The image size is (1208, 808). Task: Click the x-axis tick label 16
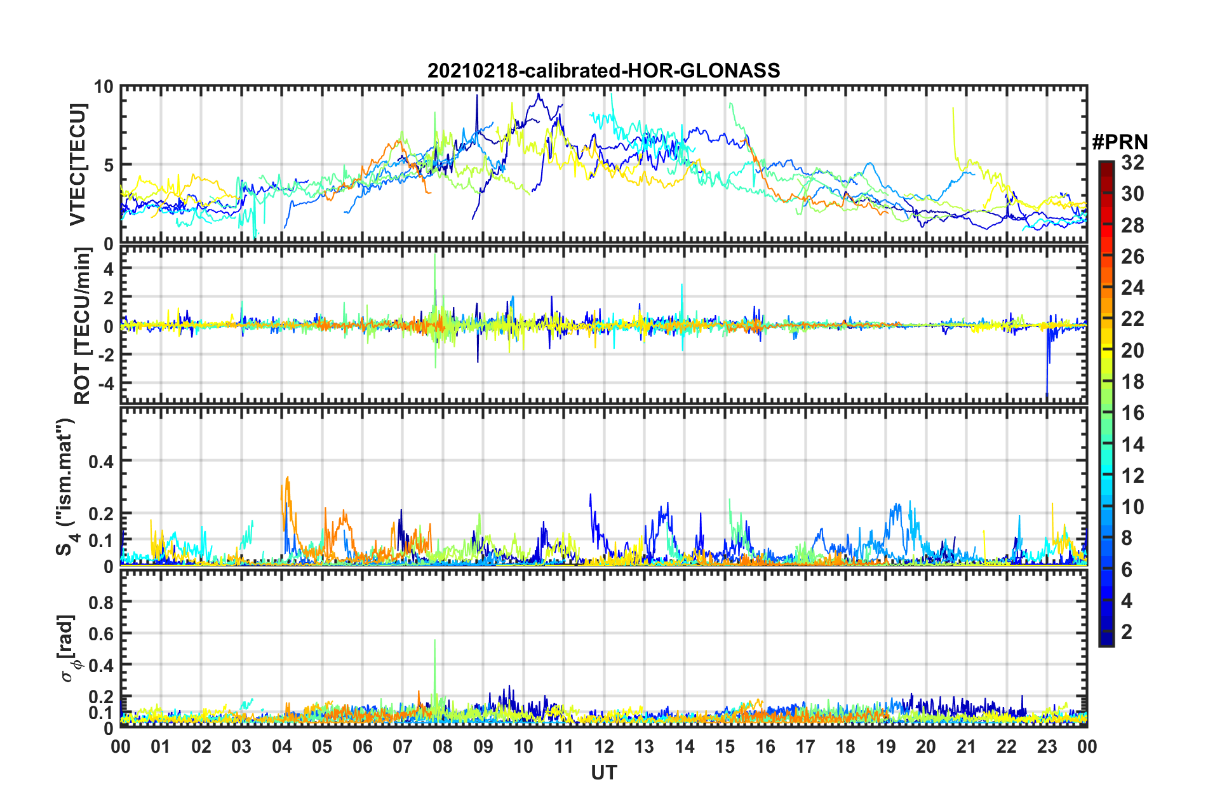pos(765,746)
